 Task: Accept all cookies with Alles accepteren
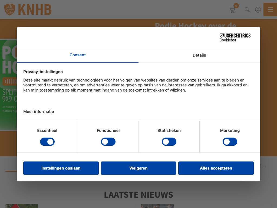216,168
